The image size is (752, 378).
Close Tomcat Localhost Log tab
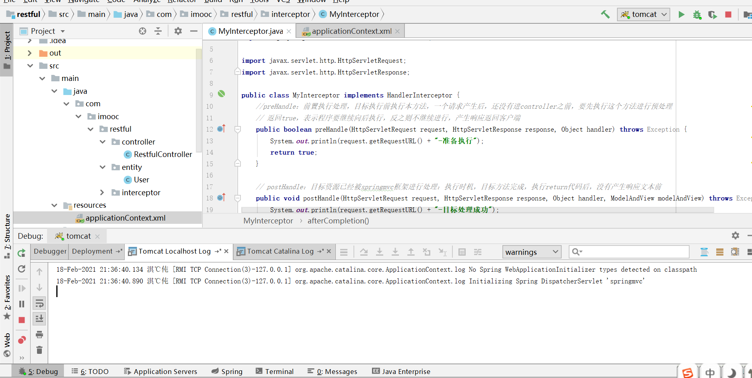226,251
